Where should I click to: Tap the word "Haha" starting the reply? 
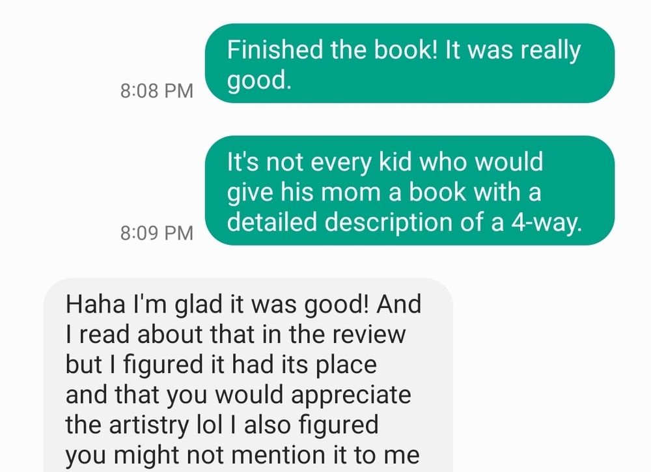coord(96,304)
